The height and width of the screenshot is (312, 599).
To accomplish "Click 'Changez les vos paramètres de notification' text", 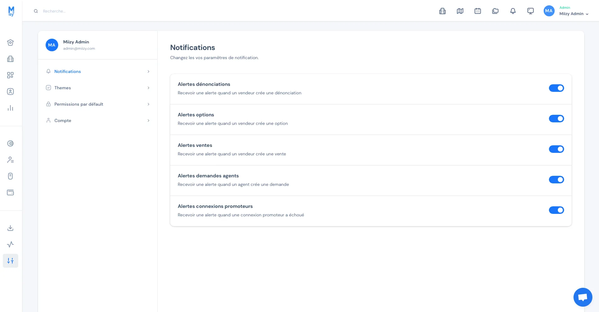I will tap(214, 58).
